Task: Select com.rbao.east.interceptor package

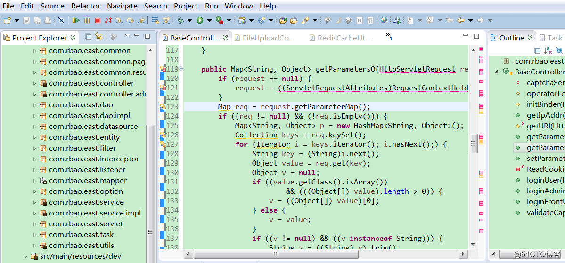Action: (94, 159)
